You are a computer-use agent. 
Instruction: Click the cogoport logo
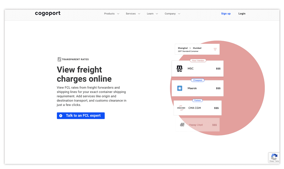(x=48, y=13)
